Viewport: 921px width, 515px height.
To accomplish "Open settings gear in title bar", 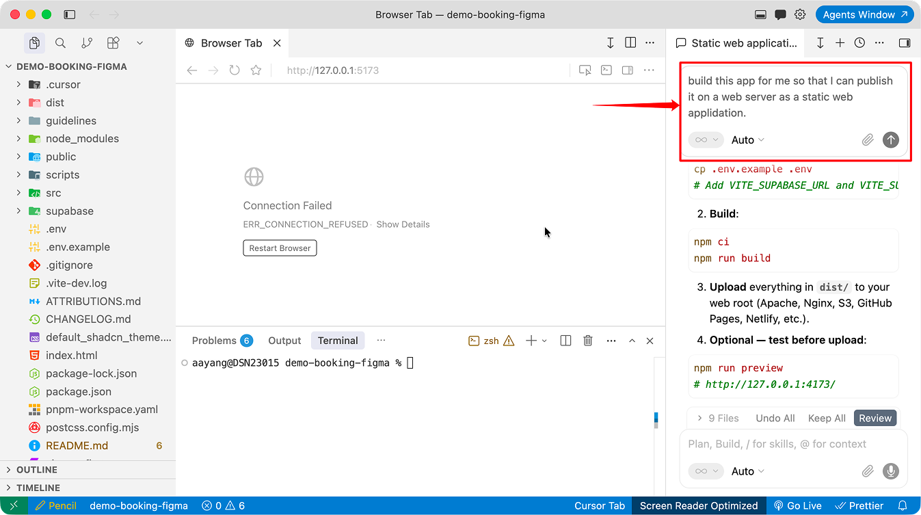I will (800, 14).
